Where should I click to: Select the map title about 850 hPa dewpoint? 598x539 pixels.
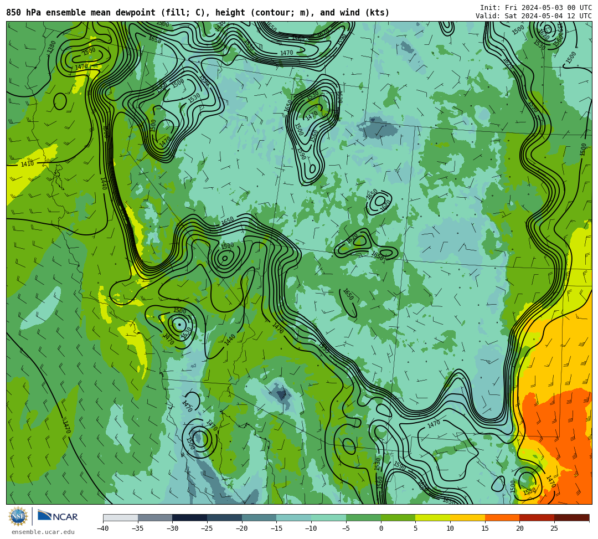pyautogui.click(x=198, y=13)
